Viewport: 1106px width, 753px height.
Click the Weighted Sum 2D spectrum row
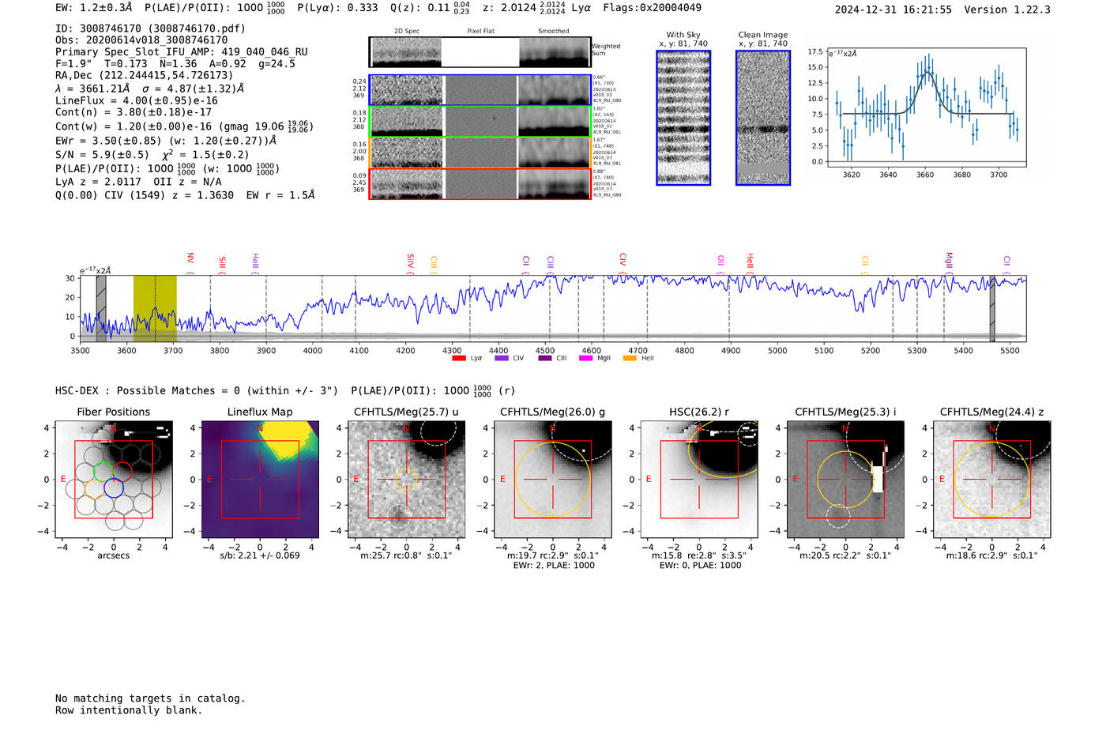[480, 52]
